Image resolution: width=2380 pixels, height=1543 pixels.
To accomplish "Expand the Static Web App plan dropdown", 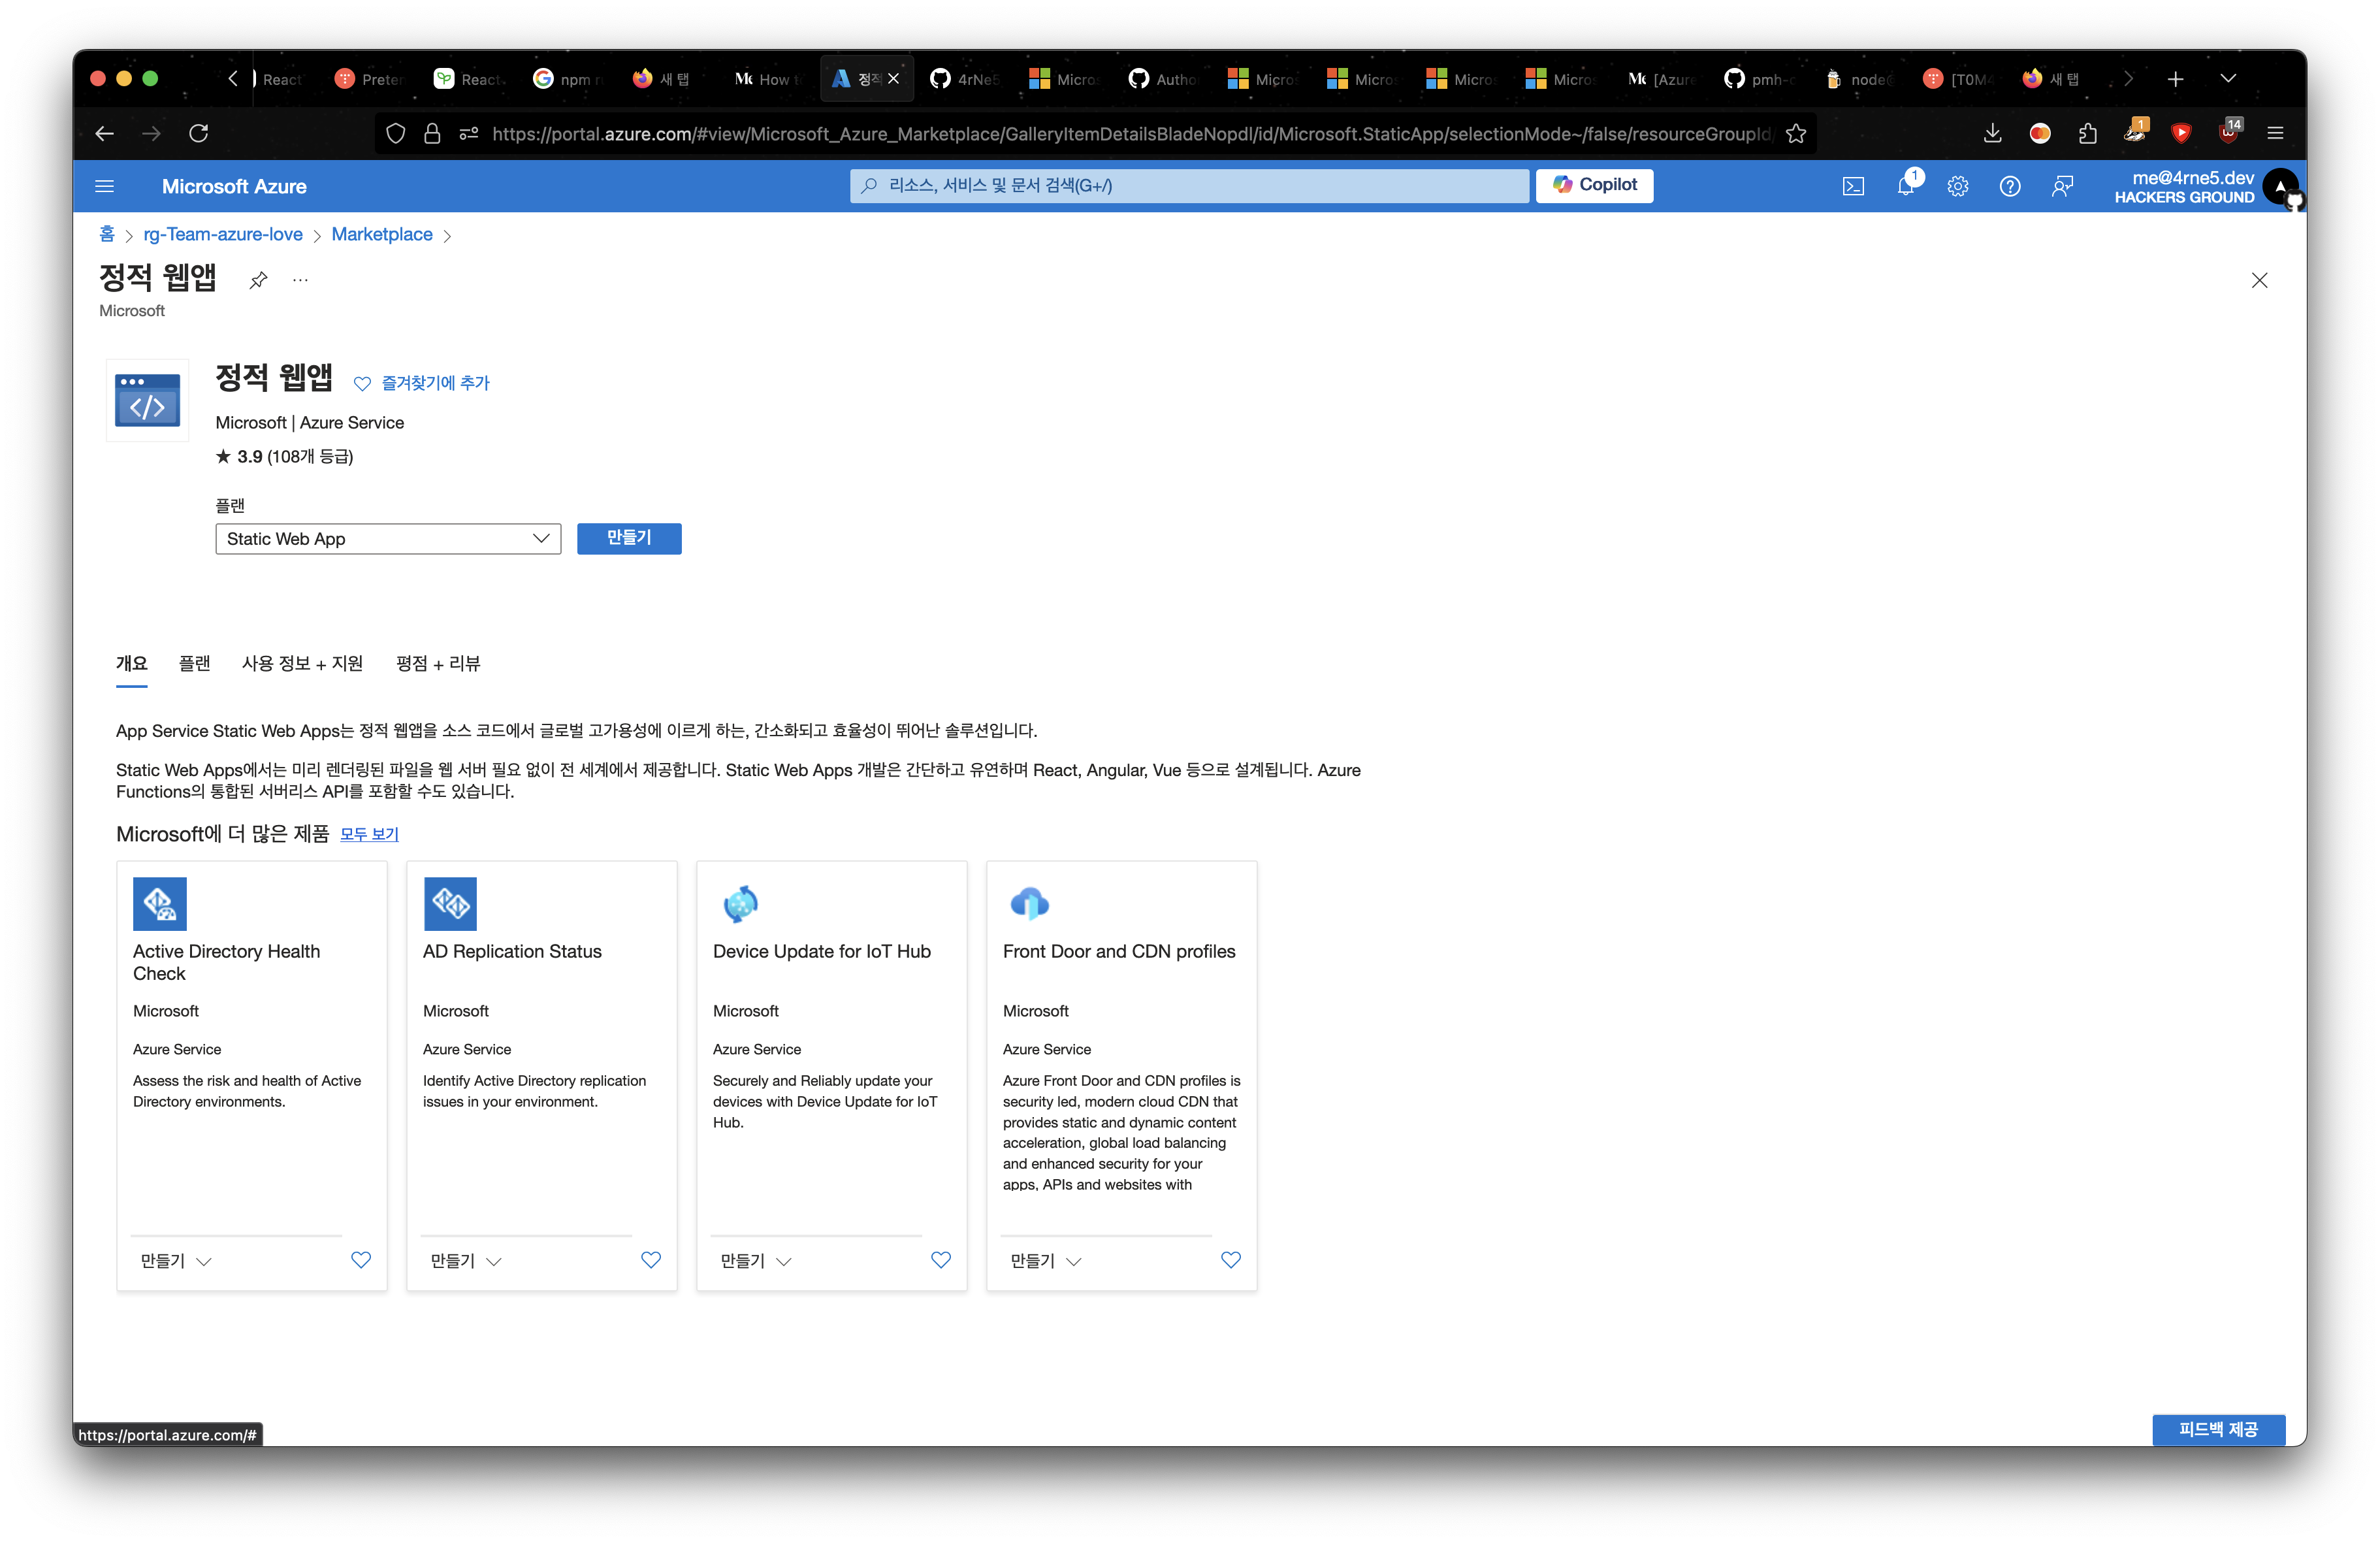I will coord(388,539).
